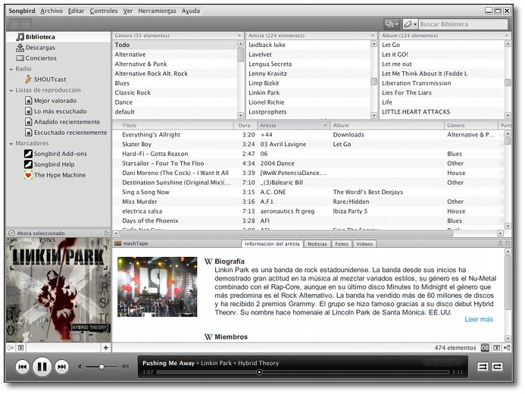
Task: Toggle the service pane with the left arrow icon
Action: pyautogui.click(x=11, y=348)
